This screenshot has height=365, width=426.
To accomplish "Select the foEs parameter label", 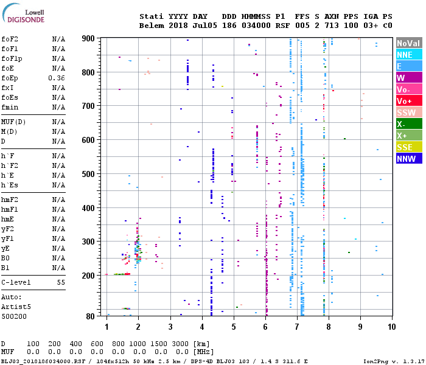I will point(10,97).
